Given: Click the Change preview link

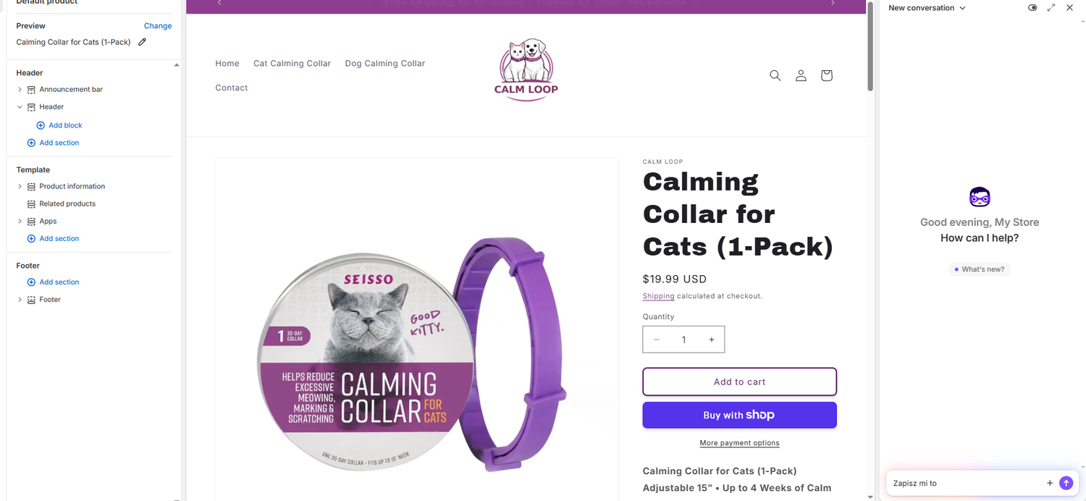Looking at the screenshot, I should pos(158,26).
